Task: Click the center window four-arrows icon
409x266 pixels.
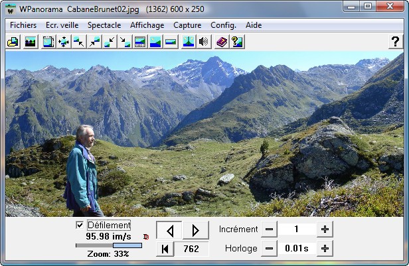Action: click(64, 42)
